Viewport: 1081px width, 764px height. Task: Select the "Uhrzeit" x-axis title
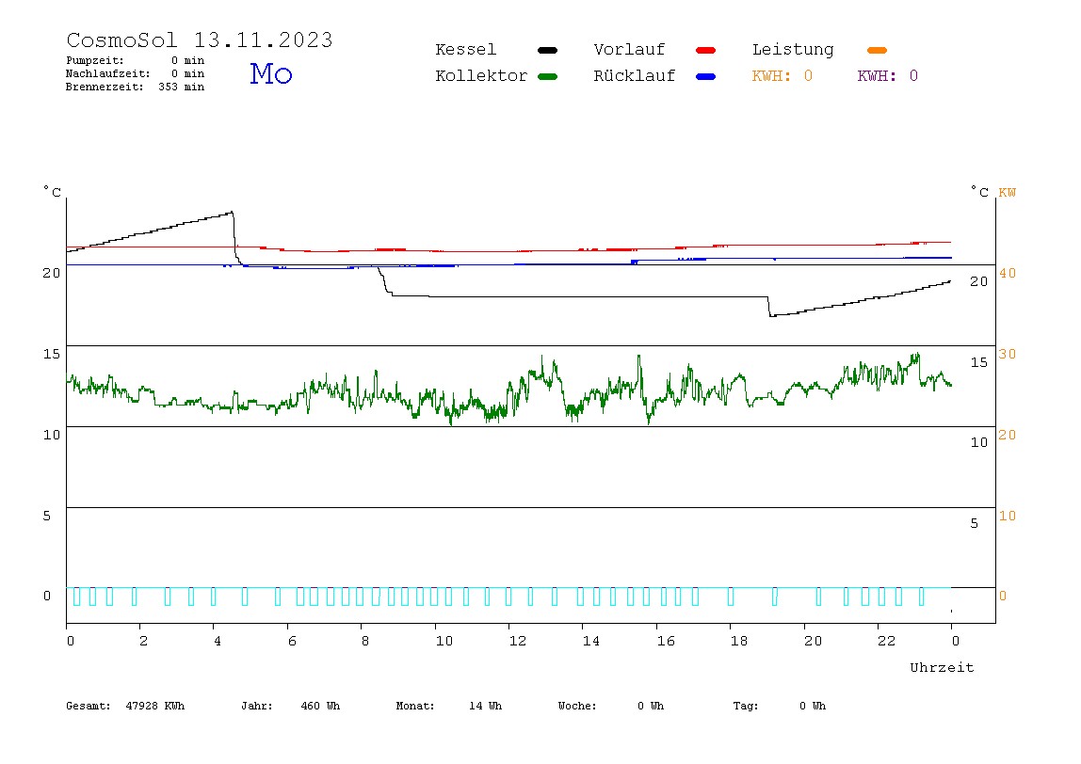(x=942, y=667)
